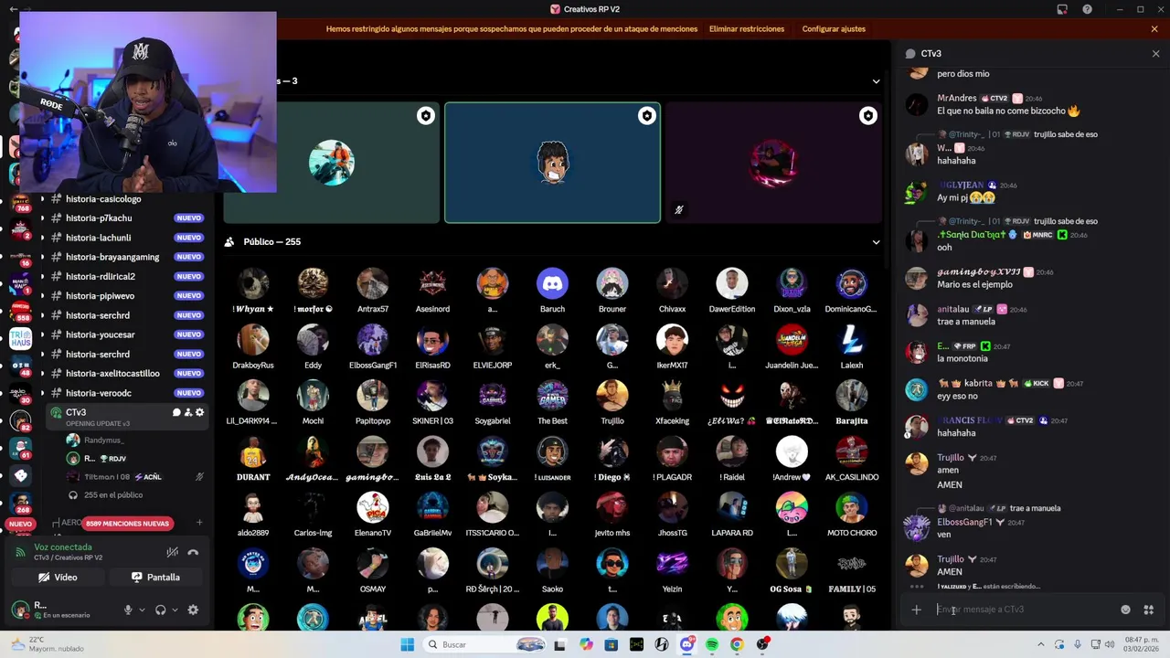Click the moderator badge on third speaker tile
Screen dimensions: 1170x658
(x=868, y=115)
